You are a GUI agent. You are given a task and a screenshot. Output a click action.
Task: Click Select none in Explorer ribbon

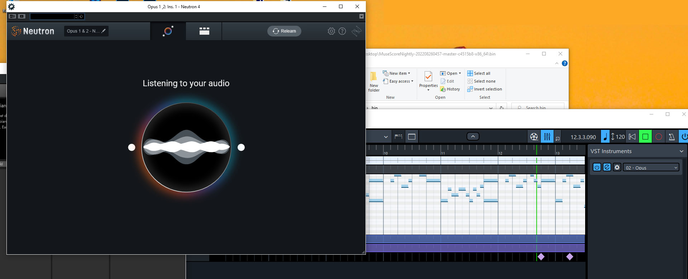point(482,81)
